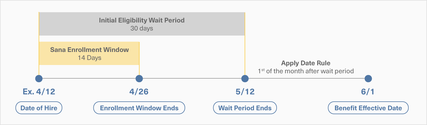Image resolution: width=427 pixels, height=125 pixels.
Task: Click the '14 Days' text in yellow bar
Action: (90, 58)
